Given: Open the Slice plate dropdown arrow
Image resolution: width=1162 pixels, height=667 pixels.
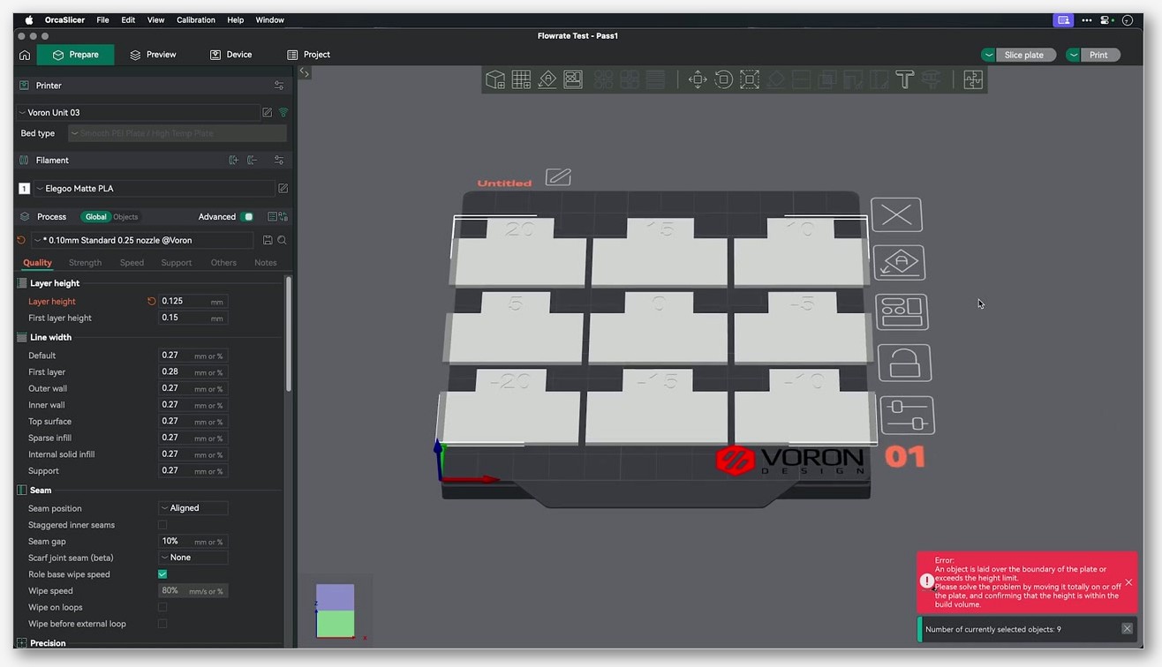Looking at the screenshot, I should coord(989,55).
